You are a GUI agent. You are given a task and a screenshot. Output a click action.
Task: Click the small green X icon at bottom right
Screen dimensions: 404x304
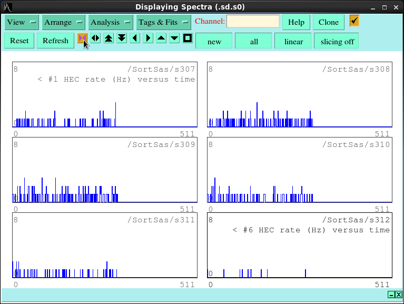[399, 295]
